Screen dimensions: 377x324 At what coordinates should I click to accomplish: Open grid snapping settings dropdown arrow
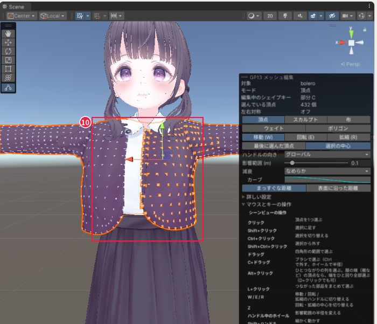pos(88,16)
